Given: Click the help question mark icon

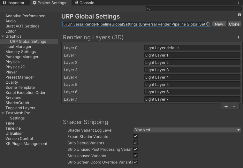Looking at the screenshot, I should [239, 15].
